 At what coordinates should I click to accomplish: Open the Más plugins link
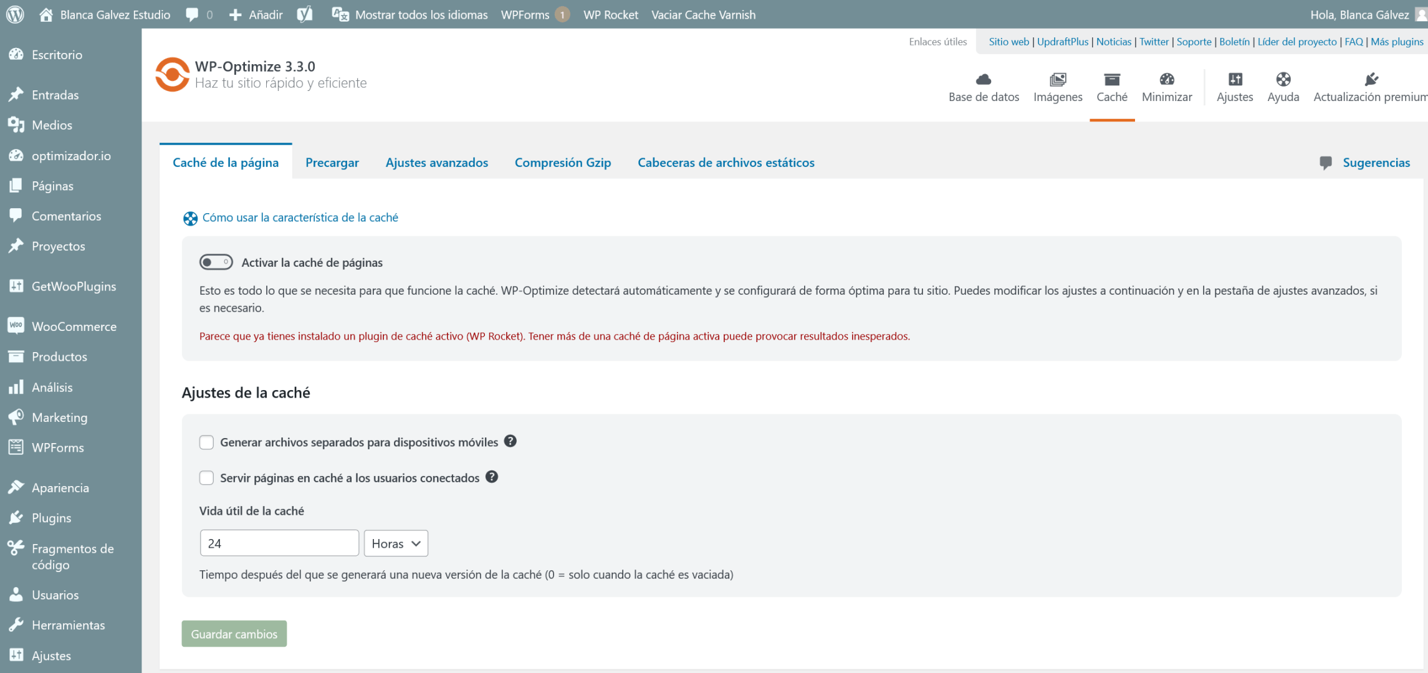[x=1397, y=42]
